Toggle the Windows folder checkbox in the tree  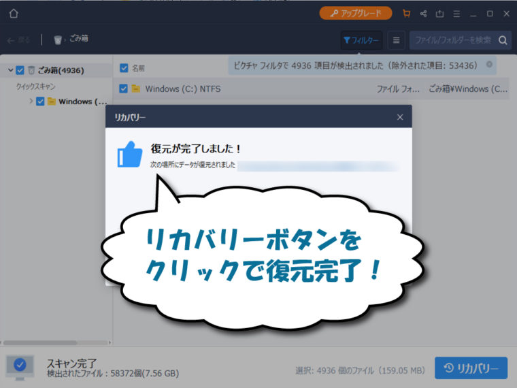point(40,101)
